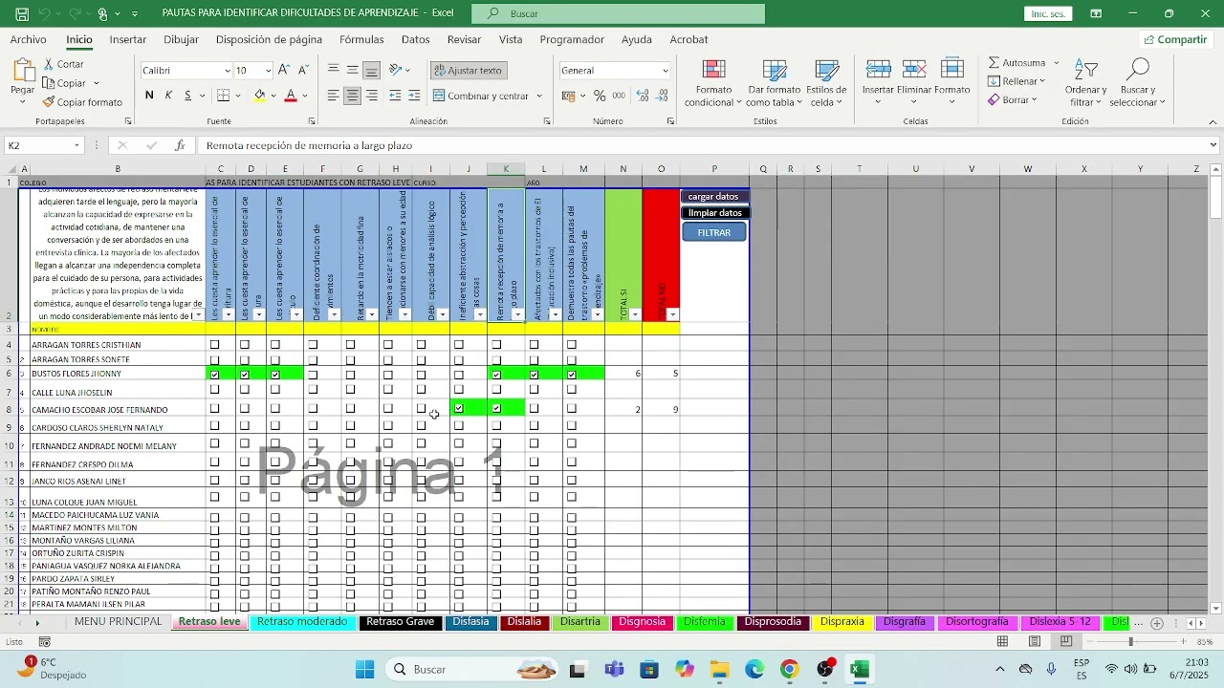The height and width of the screenshot is (688, 1224).
Task: Toggle Ajustar texto wrap text
Action: (467, 71)
